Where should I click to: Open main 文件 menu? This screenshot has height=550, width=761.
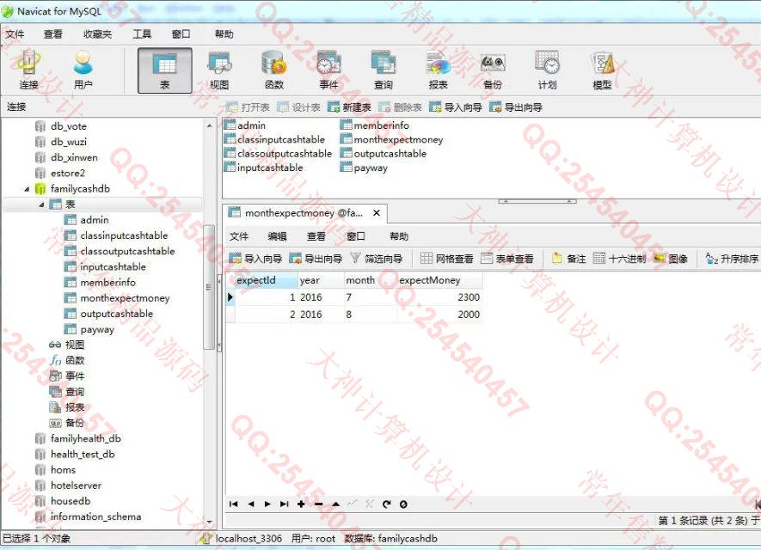point(15,34)
